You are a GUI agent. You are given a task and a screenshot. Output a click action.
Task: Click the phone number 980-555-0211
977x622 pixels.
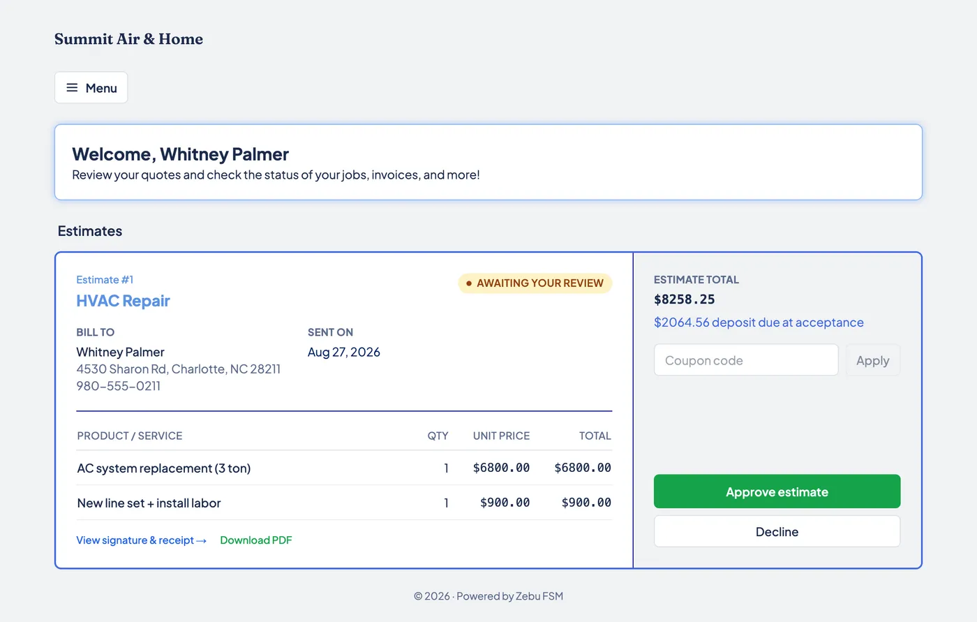click(119, 386)
